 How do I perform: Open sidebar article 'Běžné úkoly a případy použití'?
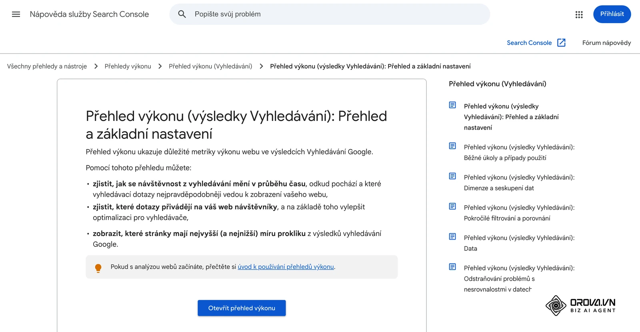point(519,152)
